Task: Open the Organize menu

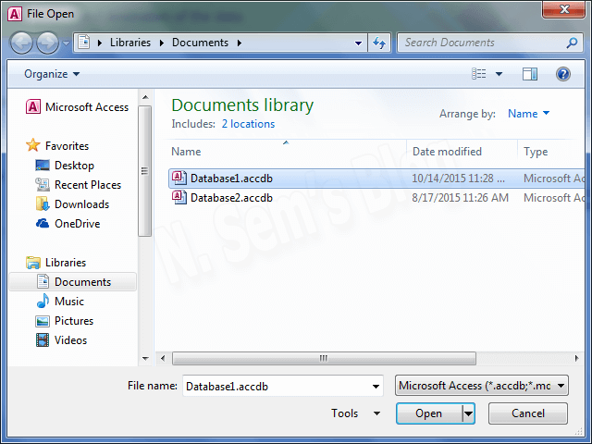Action: pos(52,74)
